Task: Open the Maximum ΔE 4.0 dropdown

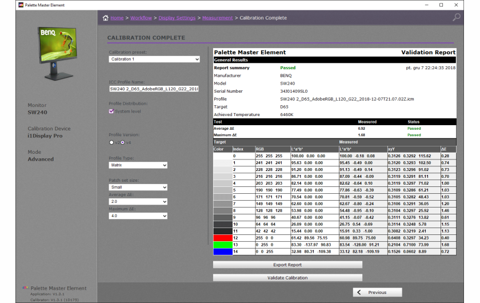Action: click(138, 216)
